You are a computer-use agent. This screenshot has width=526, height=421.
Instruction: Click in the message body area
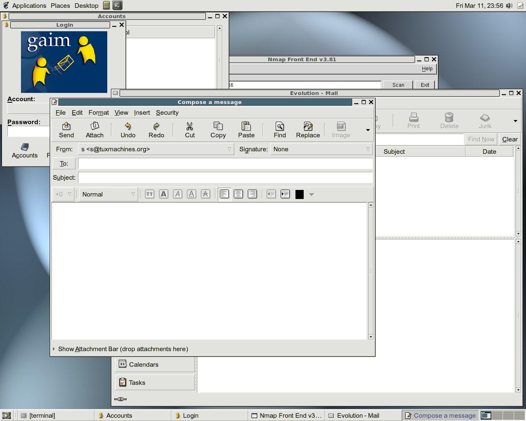coord(209,271)
